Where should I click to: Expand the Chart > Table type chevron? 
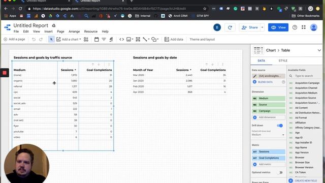[319, 50]
